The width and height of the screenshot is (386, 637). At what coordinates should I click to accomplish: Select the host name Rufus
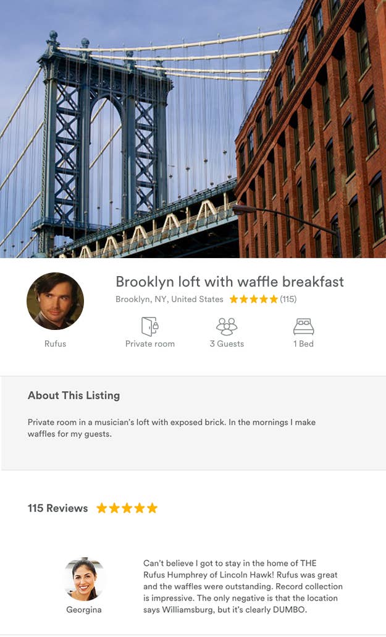tap(55, 344)
